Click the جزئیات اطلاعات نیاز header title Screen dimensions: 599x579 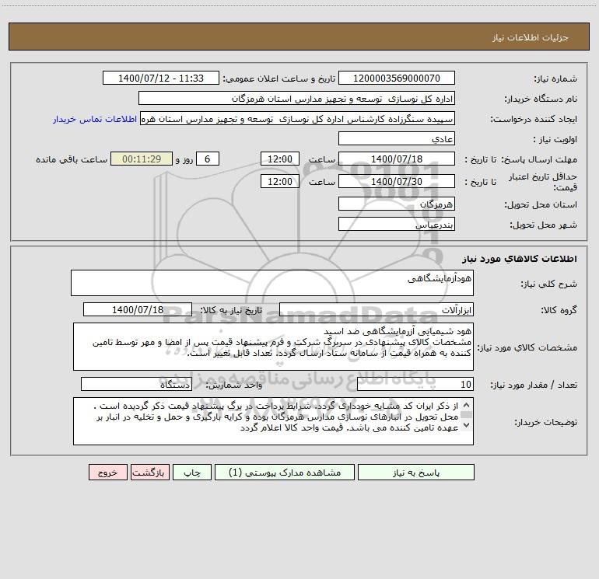(x=531, y=37)
